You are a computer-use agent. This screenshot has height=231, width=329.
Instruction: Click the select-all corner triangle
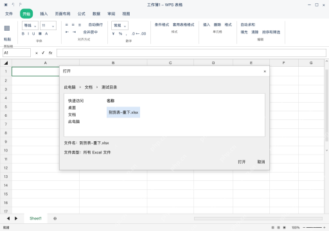point(6,63)
